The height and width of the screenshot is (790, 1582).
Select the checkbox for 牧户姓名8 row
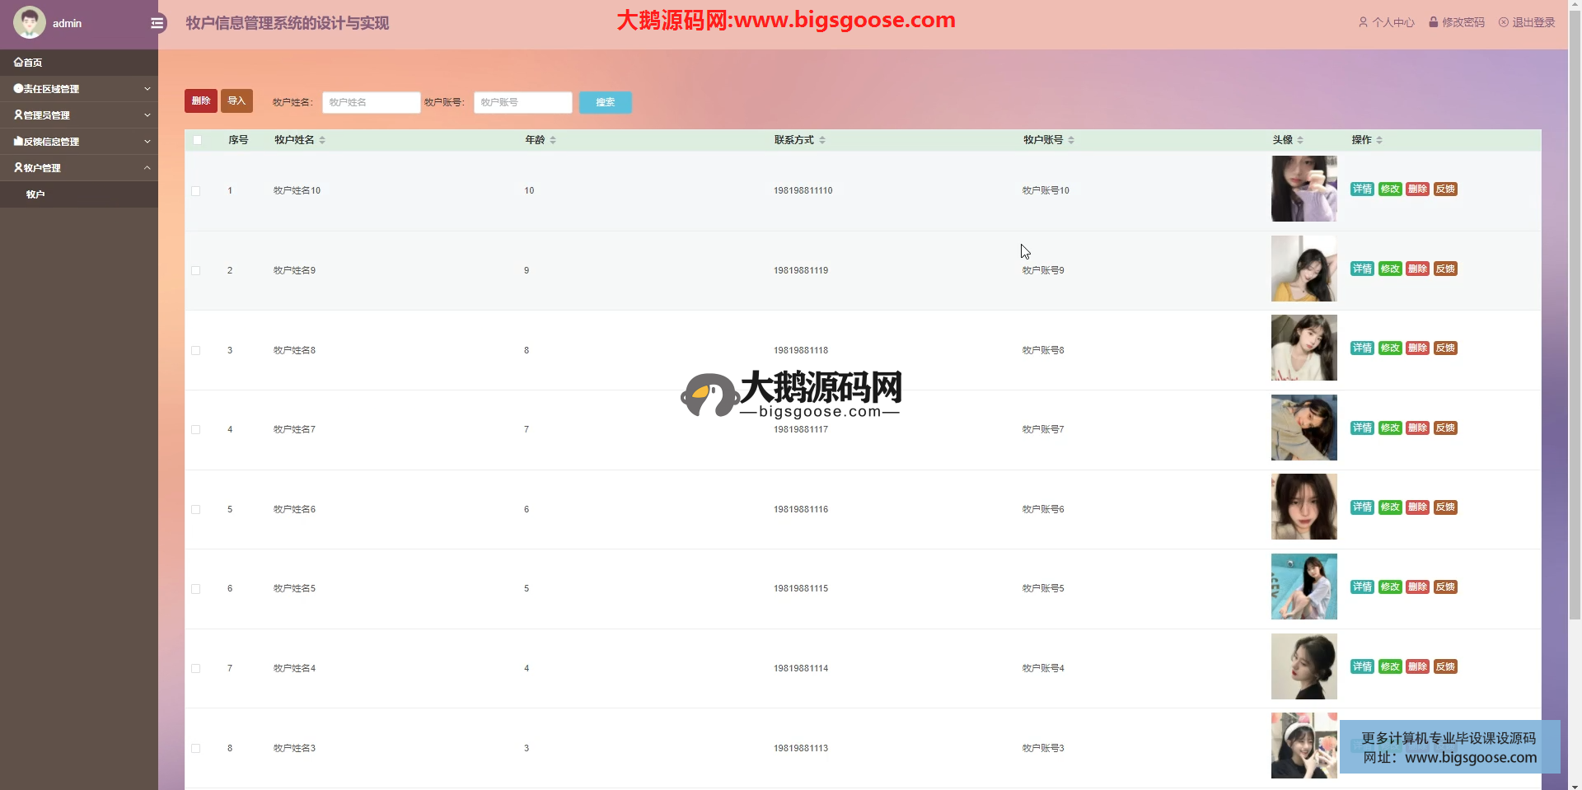tap(196, 351)
